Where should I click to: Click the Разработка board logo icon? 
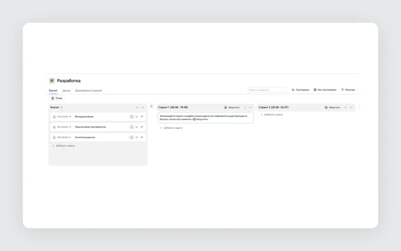click(x=52, y=81)
